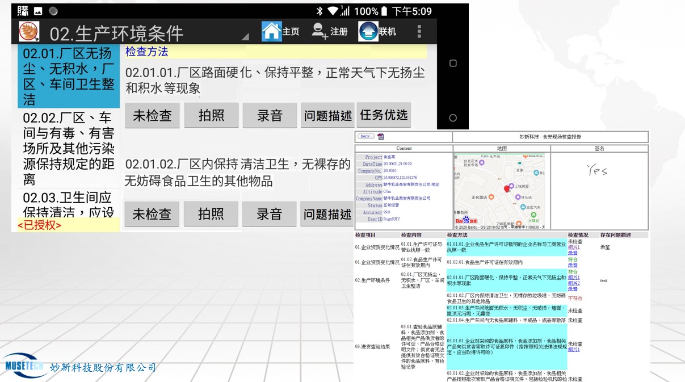Image resolution: width=685 pixels, height=382 pixels.
Task: Open 相片2 link in row 02.01.01
Action: coord(574,283)
